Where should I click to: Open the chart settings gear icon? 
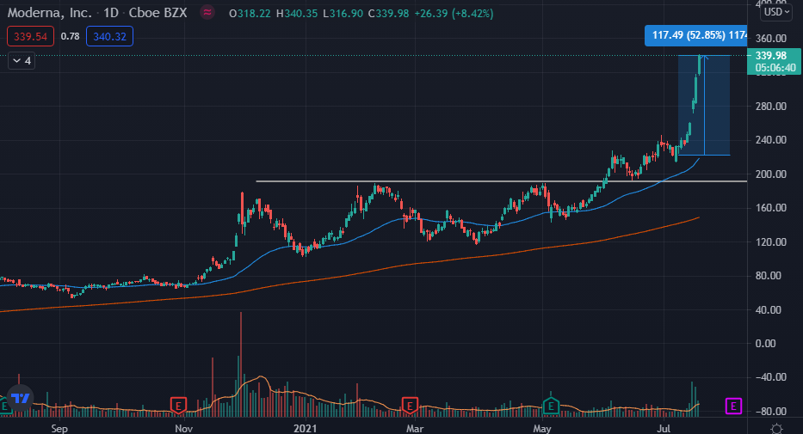(x=776, y=428)
